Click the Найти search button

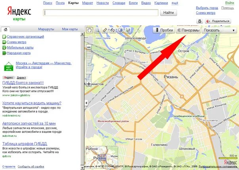tap(168, 13)
